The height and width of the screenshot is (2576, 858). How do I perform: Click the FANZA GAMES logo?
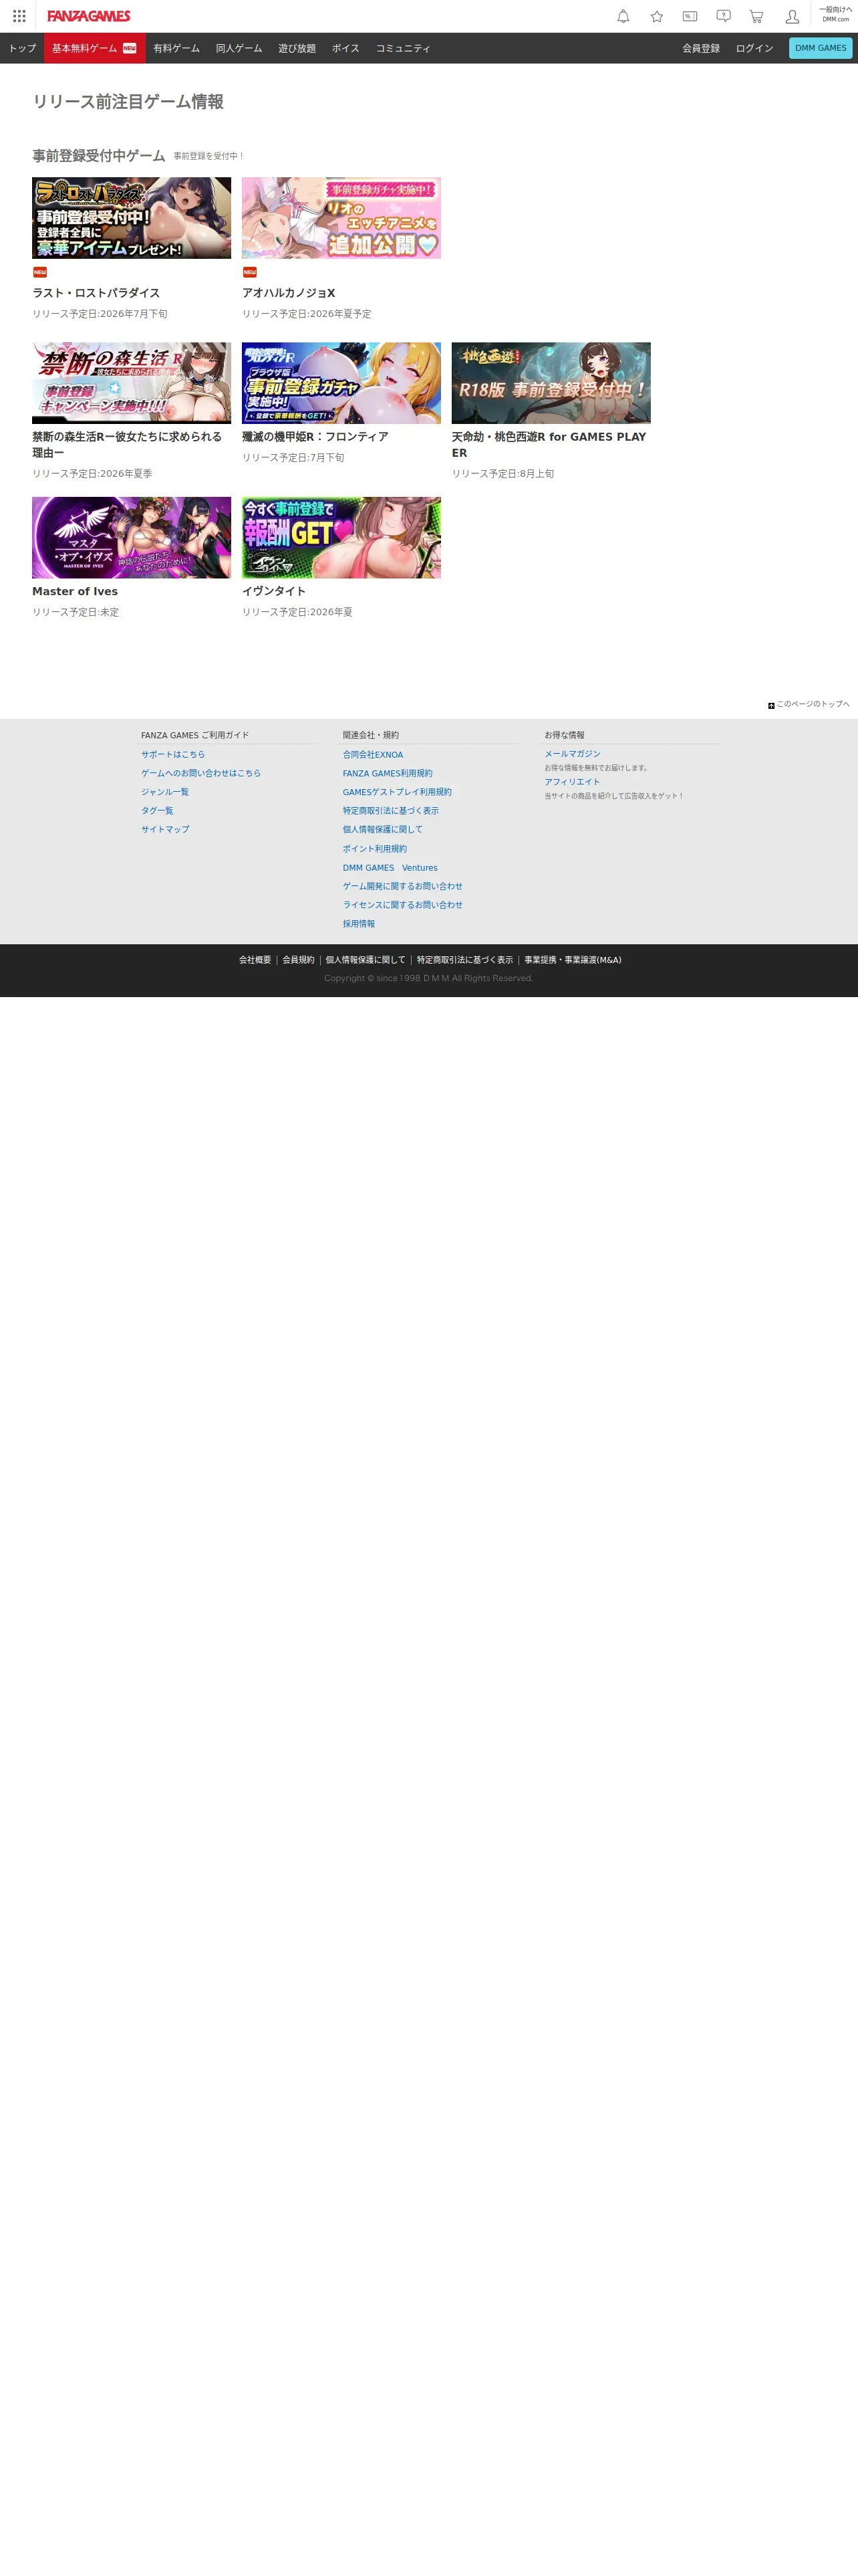89,16
